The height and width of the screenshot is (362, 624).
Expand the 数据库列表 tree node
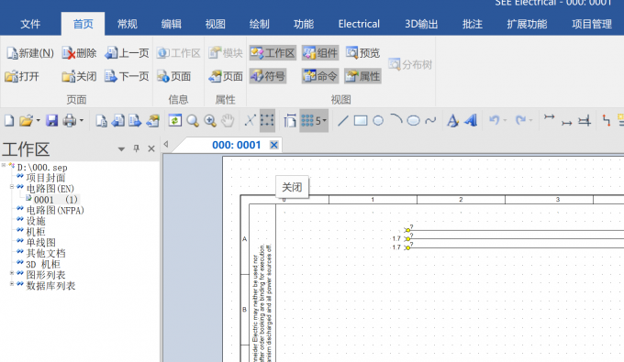click(12, 284)
